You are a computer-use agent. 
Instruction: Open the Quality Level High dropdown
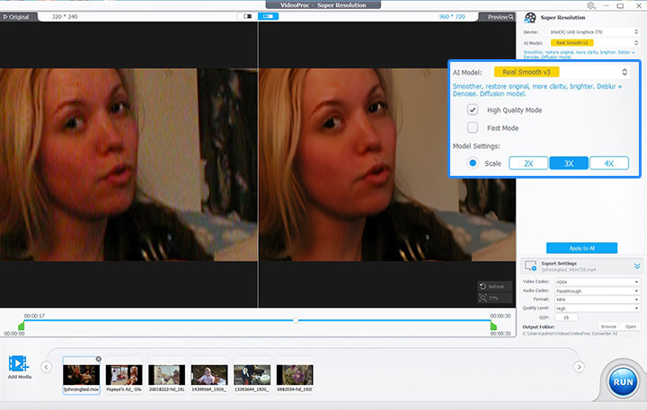597,309
